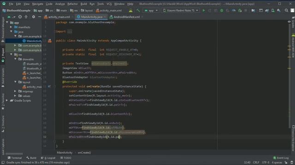Expand the manifests folder
Image resolution: width=295 pixels, height=165 pixels.
(11, 27)
